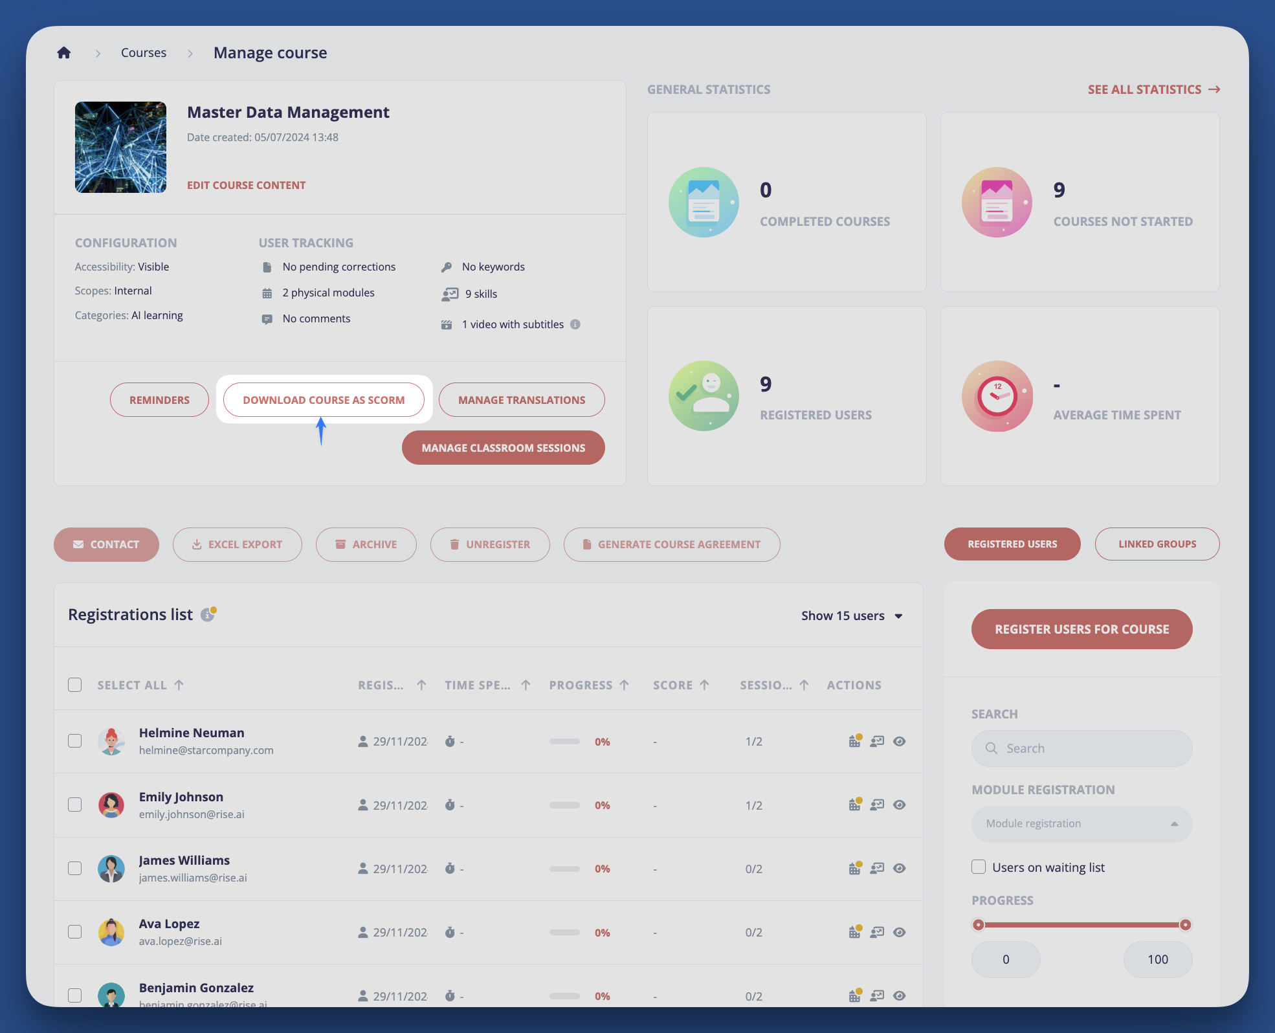Viewport: 1275px width, 1033px height.
Task: Click sort arrow on Progress column
Action: [x=625, y=685]
